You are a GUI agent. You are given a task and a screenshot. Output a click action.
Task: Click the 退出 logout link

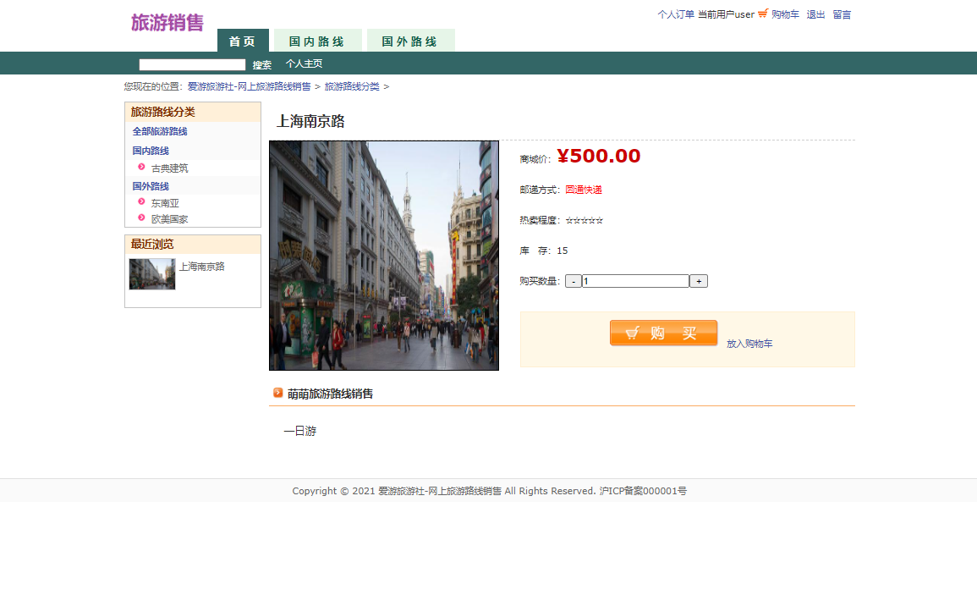coord(815,14)
